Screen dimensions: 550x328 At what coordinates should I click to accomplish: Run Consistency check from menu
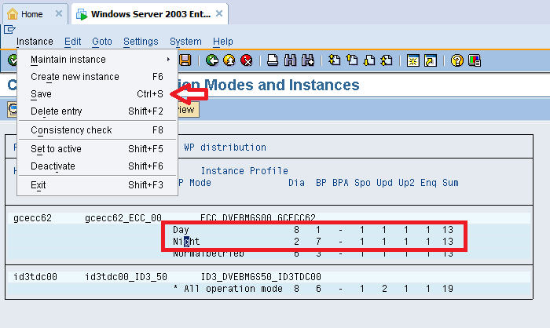[x=97, y=130]
